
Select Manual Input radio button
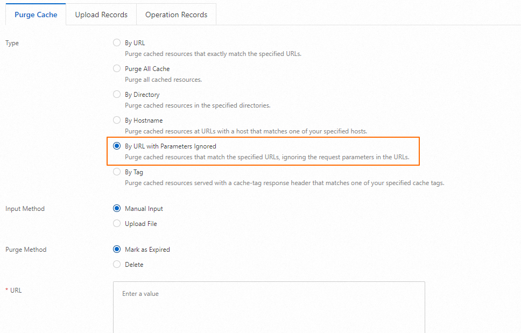coord(117,209)
